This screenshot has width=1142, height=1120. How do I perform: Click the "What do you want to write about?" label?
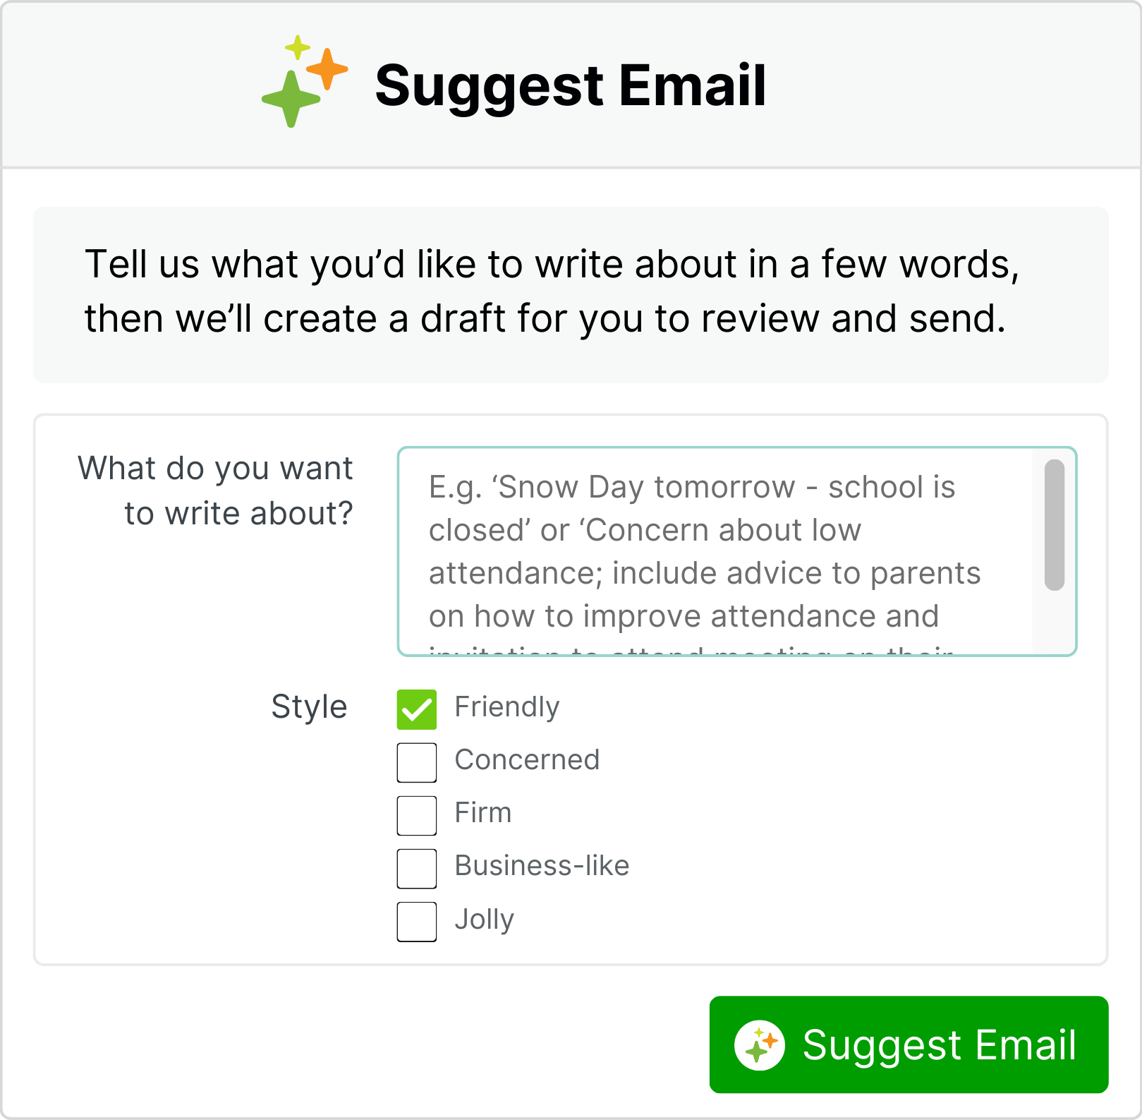click(x=215, y=491)
